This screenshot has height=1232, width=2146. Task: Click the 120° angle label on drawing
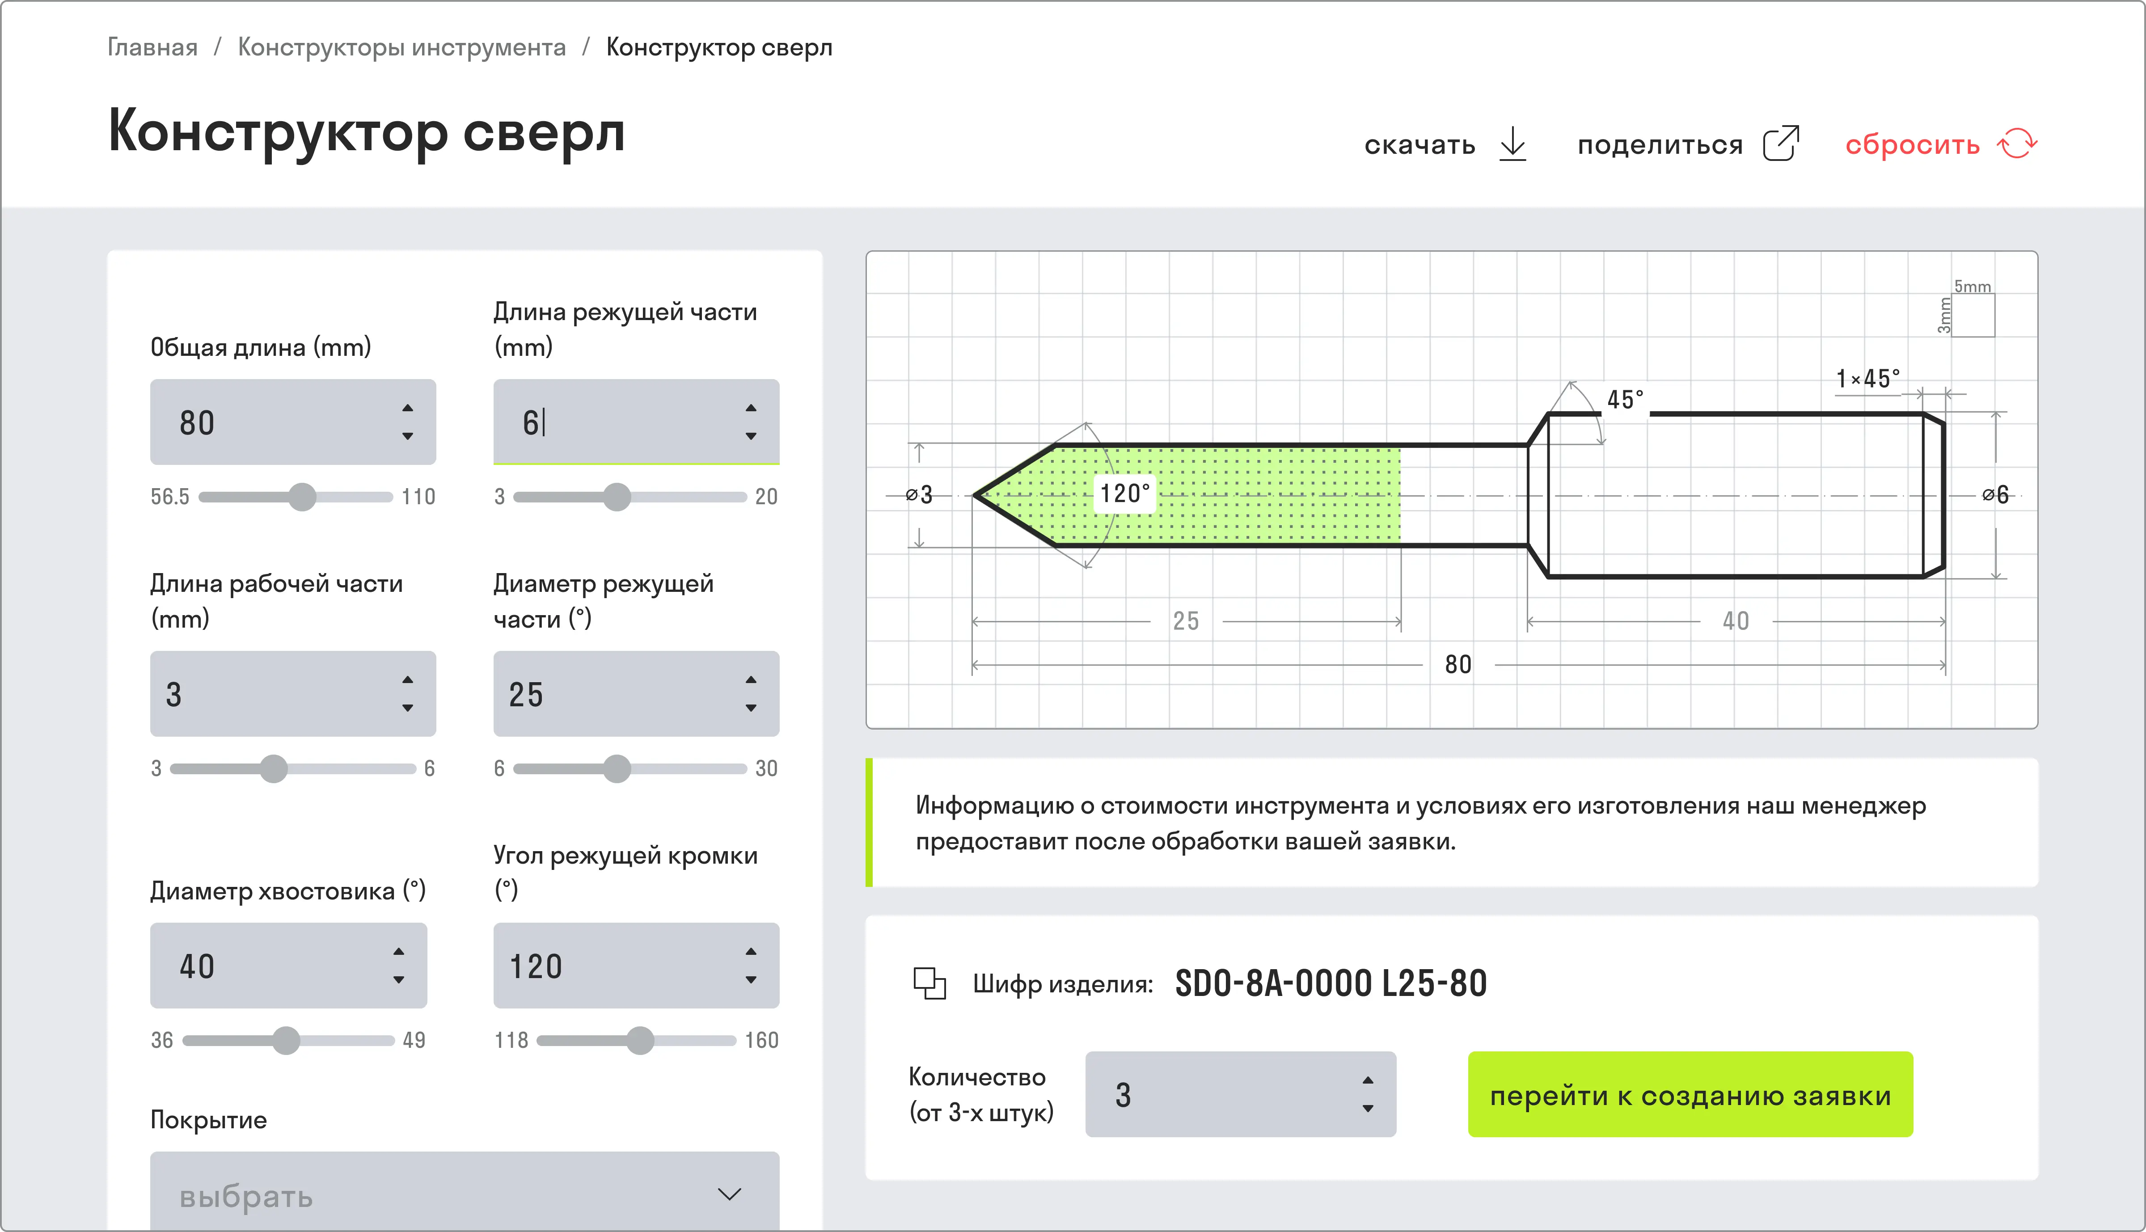(1124, 494)
